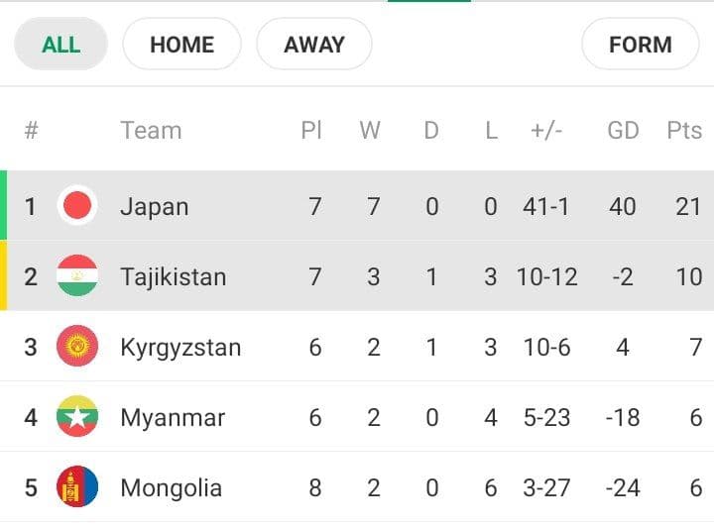Show the FORM view
Viewport: 714px width, 528px height.
[x=641, y=45]
